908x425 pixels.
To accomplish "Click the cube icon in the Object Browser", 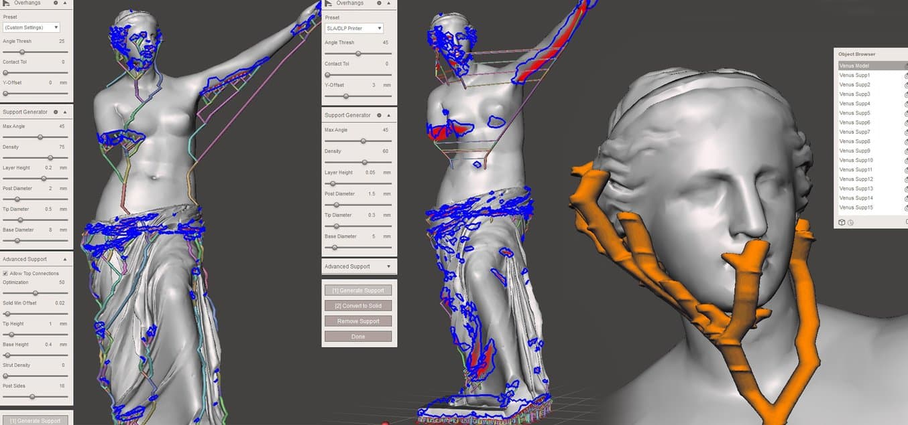I will (842, 222).
